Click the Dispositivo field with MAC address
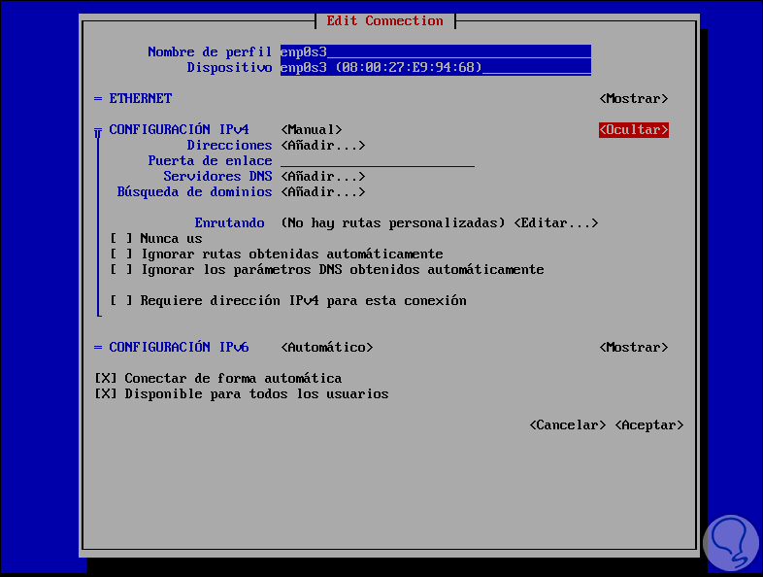763x577 pixels. click(x=436, y=67)
